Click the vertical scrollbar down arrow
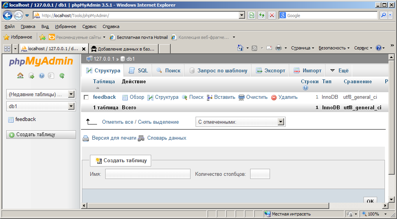The image size is (397, 219). [392, 200]
